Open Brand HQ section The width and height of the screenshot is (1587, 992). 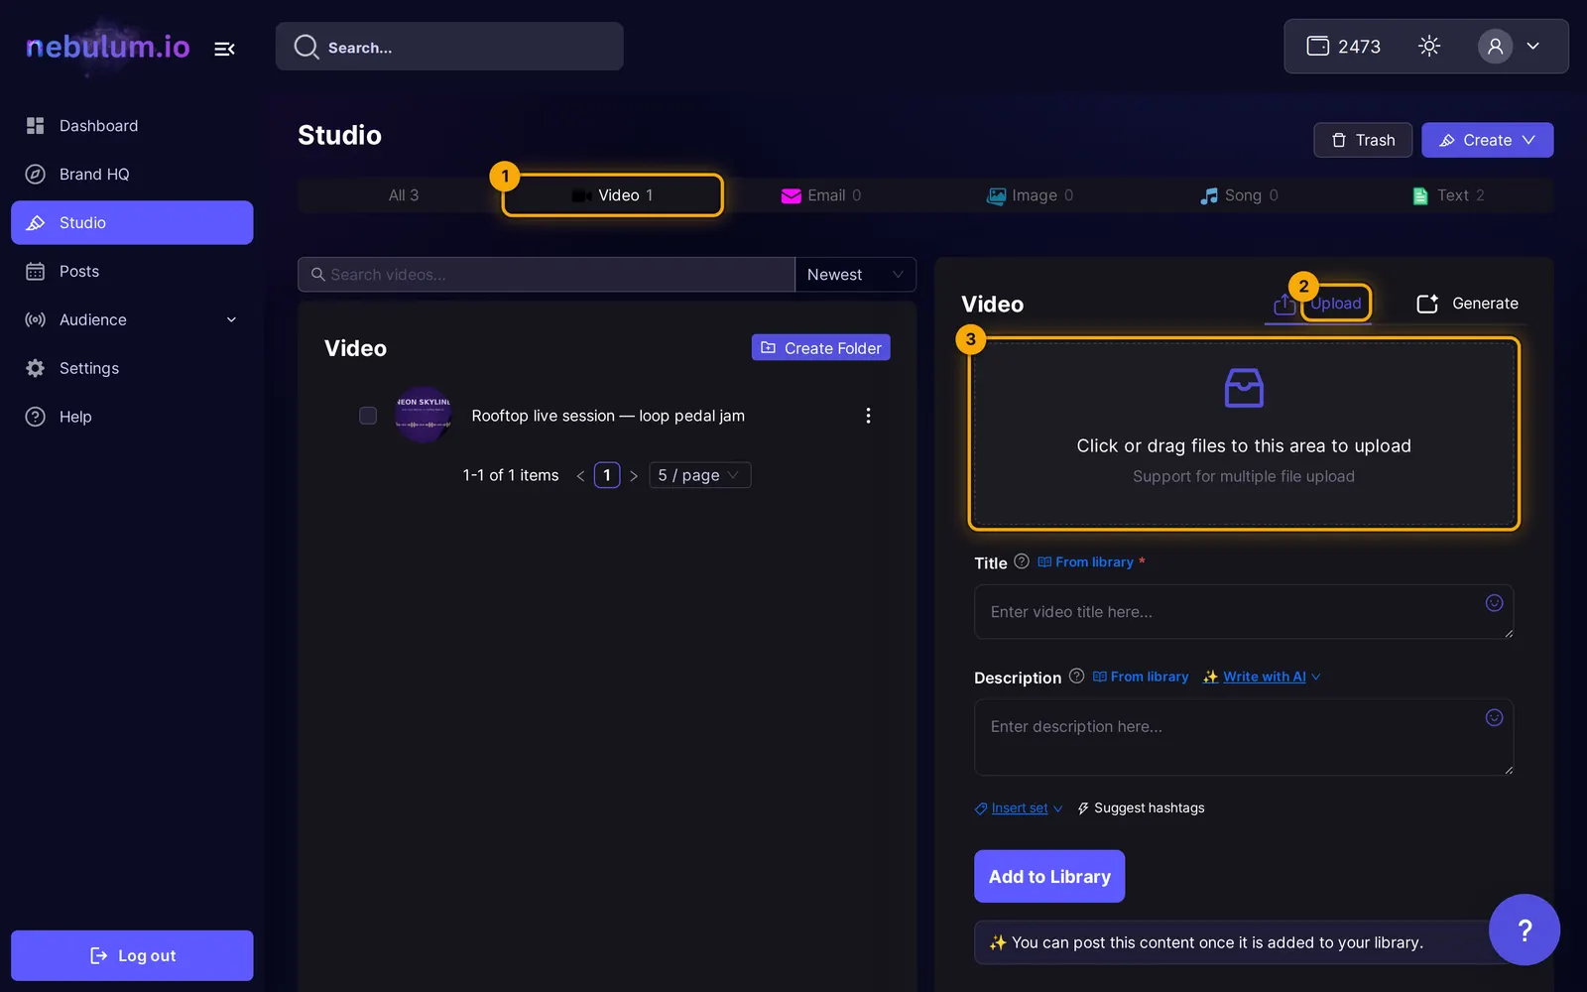pyautogui.click(x=132, y=175)
